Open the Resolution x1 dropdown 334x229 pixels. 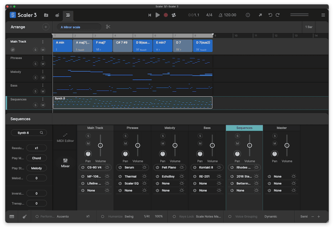(36, 148)
